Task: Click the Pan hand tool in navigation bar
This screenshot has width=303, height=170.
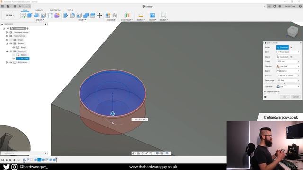Action: [143, 153]
